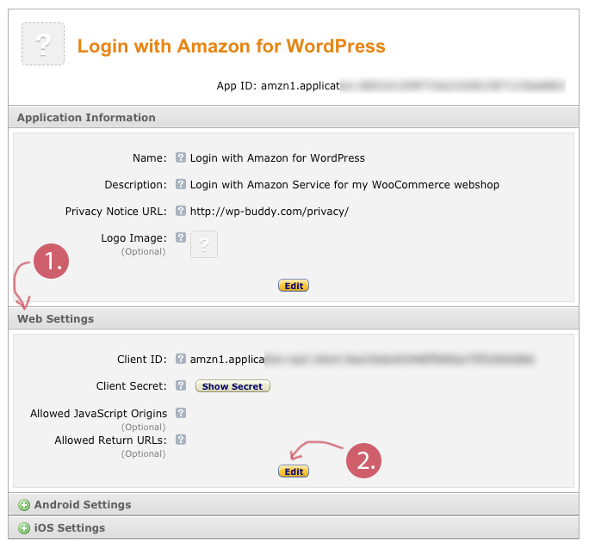Open the privacy notice URL wp-buddy.com
This screenshot has height=548, width=589.
[269, 211]
